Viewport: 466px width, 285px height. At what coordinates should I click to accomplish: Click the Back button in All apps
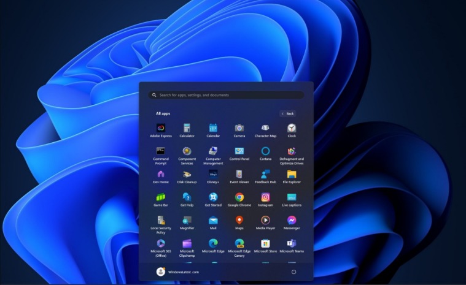point(287,113)
